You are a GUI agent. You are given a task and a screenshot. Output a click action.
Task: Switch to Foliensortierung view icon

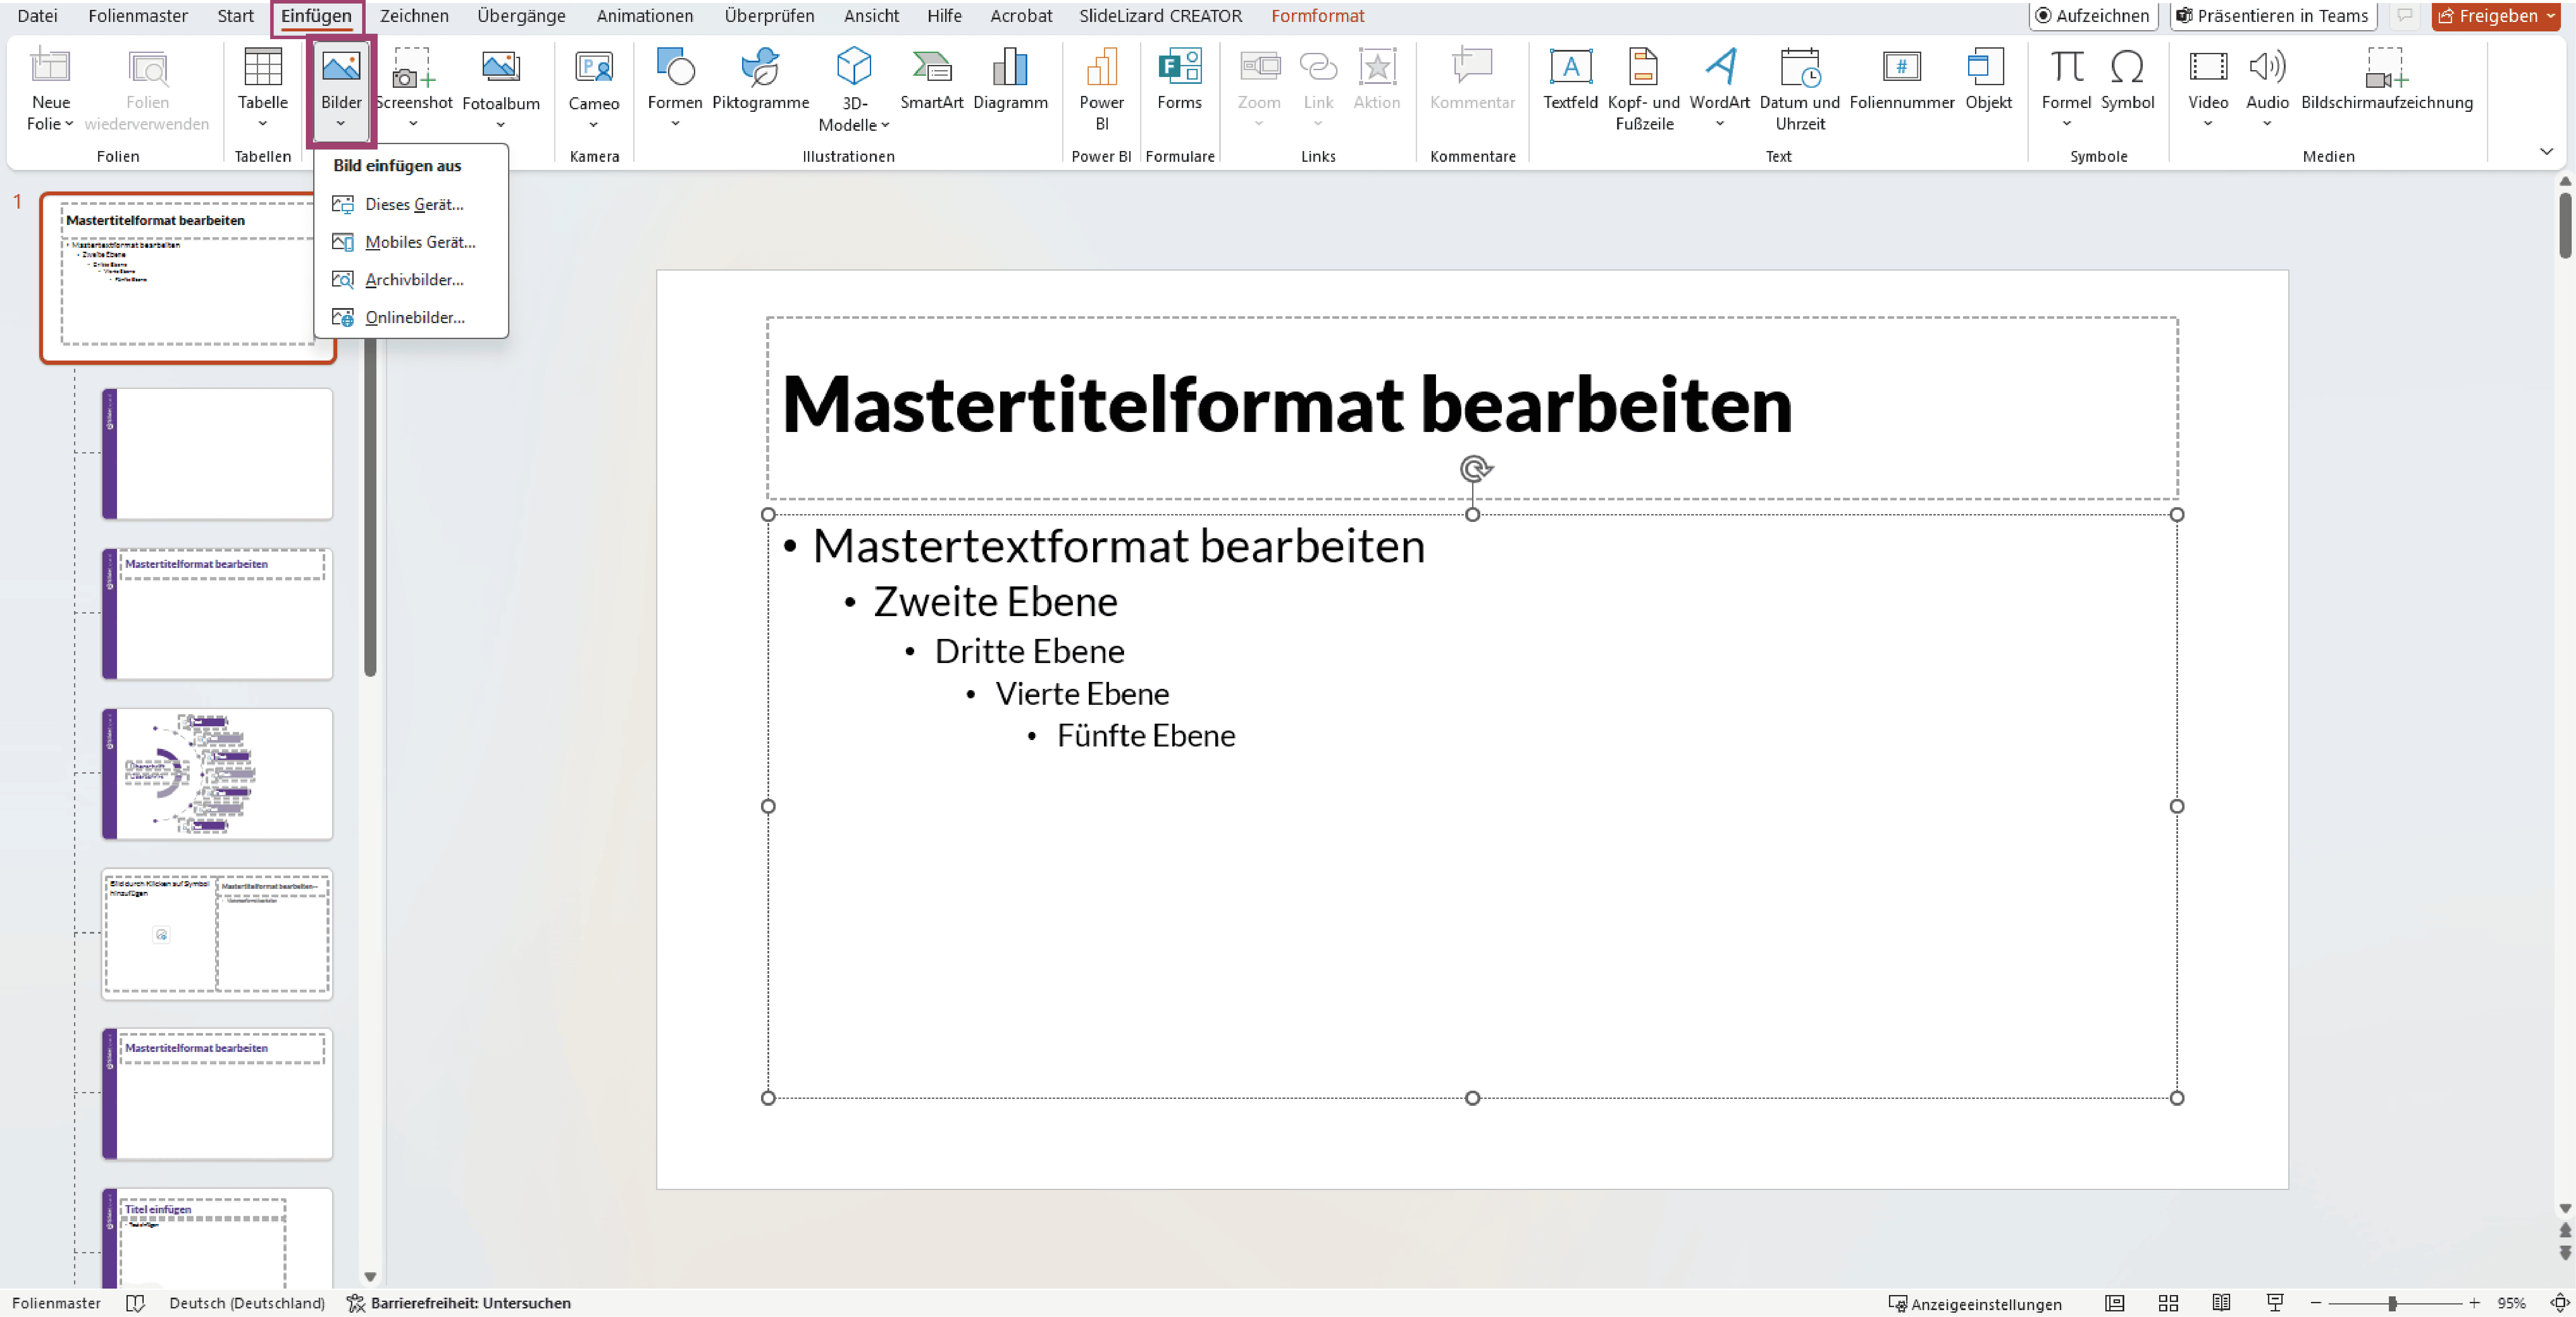[2168, 1303]
